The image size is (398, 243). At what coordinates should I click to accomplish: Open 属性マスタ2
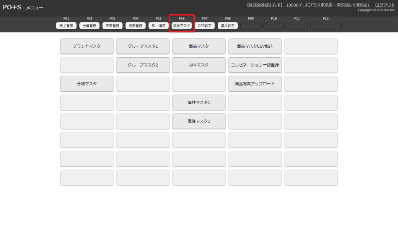[199, 121]
